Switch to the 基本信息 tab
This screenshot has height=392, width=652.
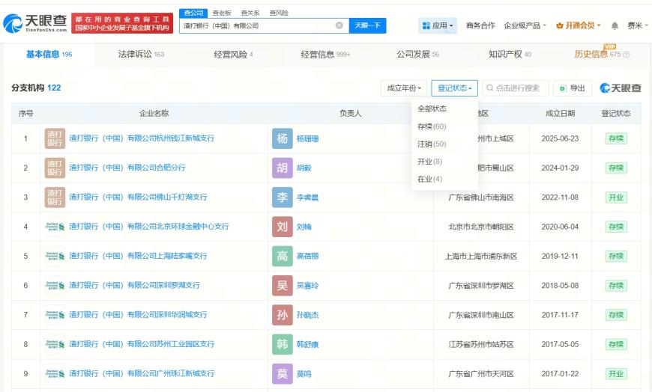tap(49, 55)
